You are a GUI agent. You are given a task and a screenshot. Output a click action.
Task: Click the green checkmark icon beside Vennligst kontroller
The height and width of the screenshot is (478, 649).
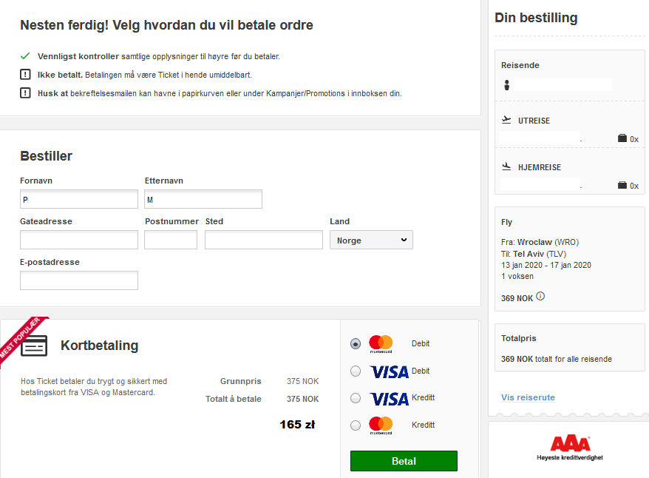[x=25, y=55]
